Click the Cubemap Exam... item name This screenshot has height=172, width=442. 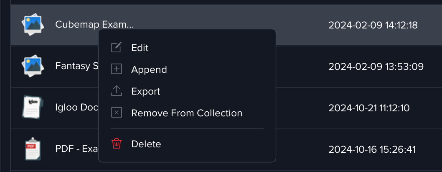click(94, 25)
